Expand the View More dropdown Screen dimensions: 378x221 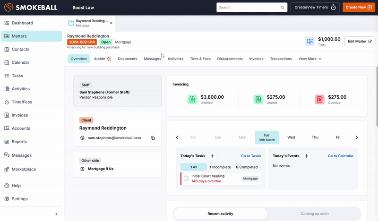click(310, 59)
